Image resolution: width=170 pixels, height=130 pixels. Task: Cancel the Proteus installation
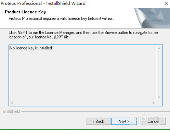coord(153,121)
